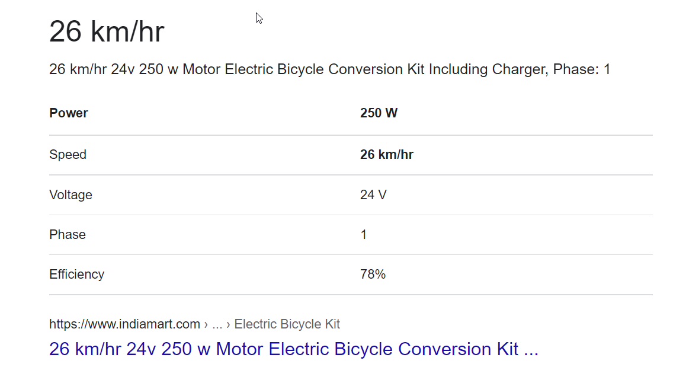This screenshot has height=367, width=686.
Task: Click the trailing ellipsis of the blue title
Action: click(531, 349)
